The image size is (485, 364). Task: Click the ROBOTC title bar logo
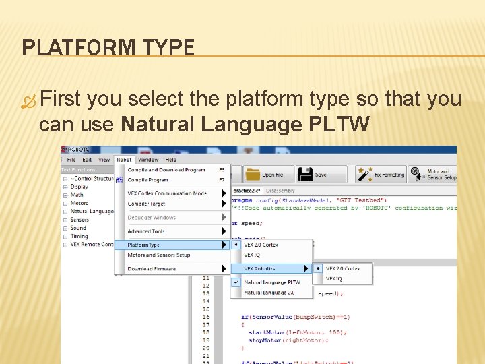[64, 150]
